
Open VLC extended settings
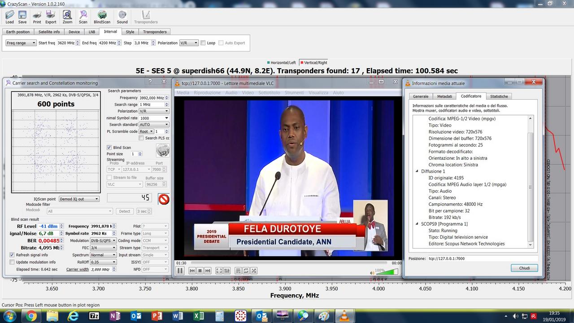tap(227, 271)
